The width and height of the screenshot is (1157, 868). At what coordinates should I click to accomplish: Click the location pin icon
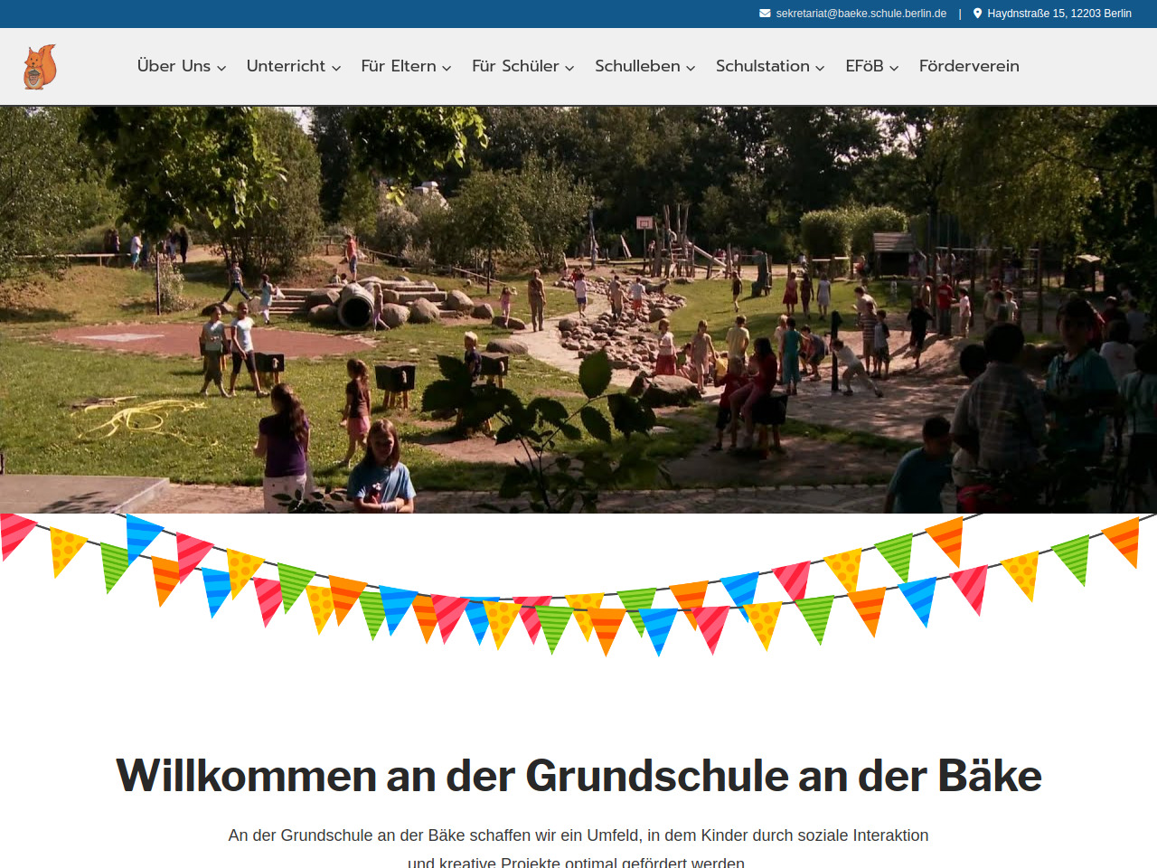click(x=977, y=14)
